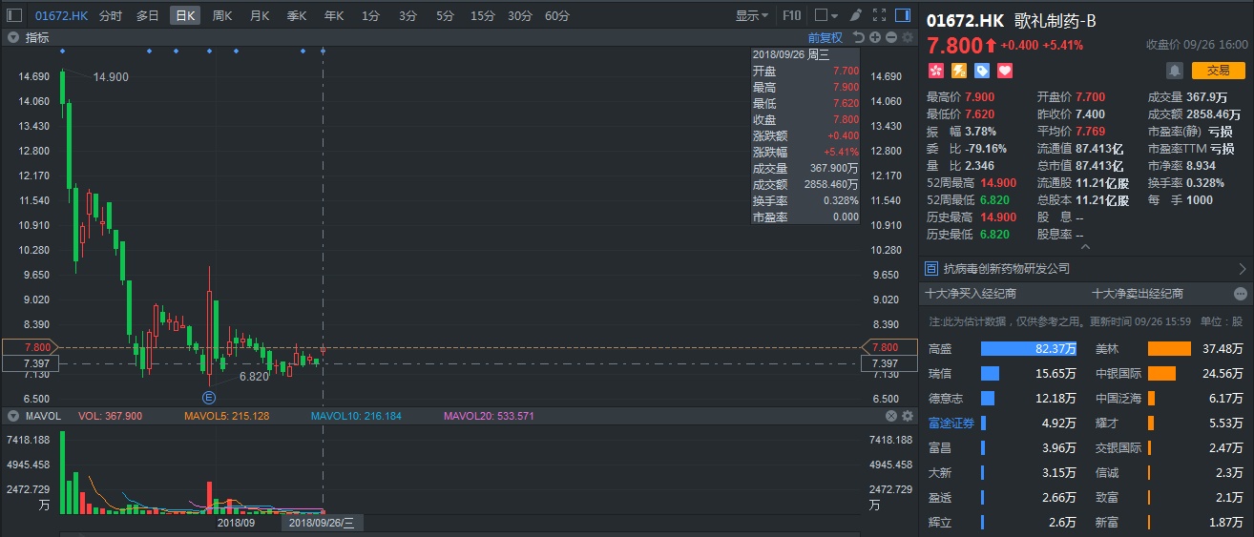The width and height of the screenshot is (1254, 537).
Task: Click the undo arrow icon in chart
Action: pos(859,37)
